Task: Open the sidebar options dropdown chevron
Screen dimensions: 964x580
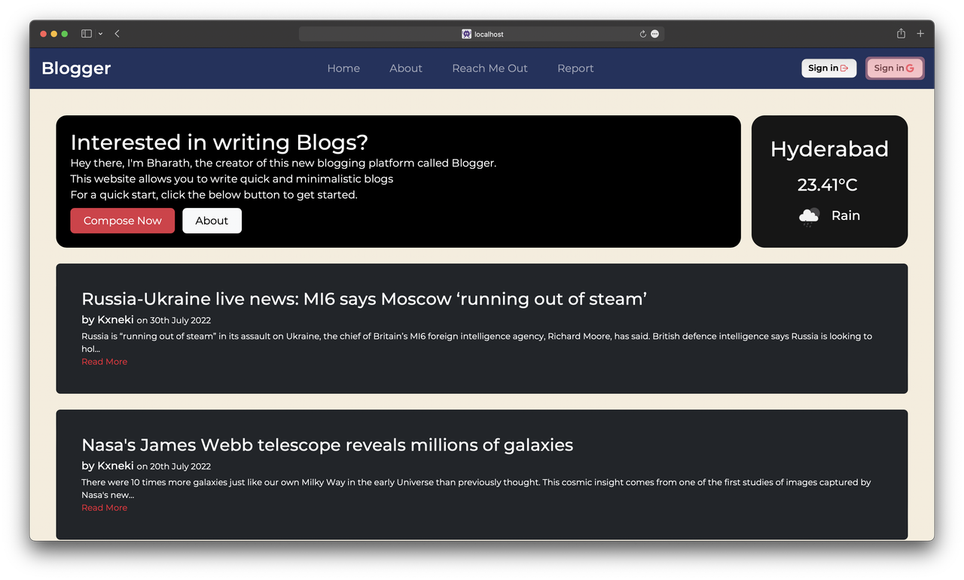Action: coord(101,34)
